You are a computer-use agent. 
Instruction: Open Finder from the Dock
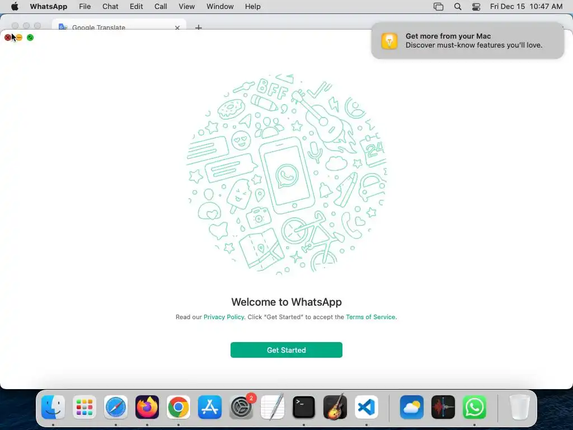[53, 407]
